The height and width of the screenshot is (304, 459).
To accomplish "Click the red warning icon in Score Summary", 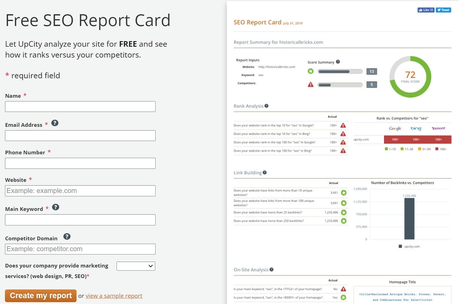I will coord(311,84).
